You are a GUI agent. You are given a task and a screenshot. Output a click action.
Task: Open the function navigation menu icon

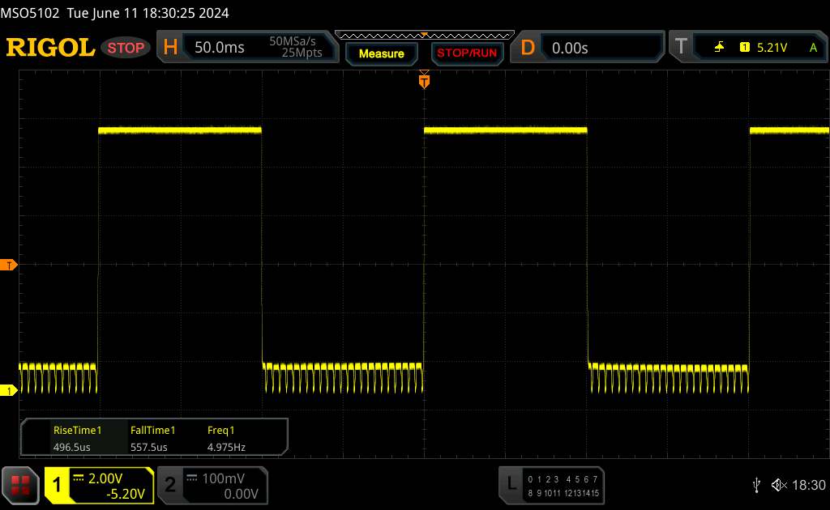tap(20, 484)
